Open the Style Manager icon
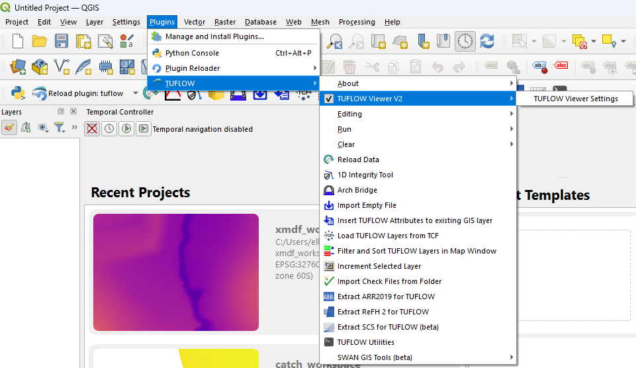This screenshot has width=636, height=368. click(x=126, y=41)
